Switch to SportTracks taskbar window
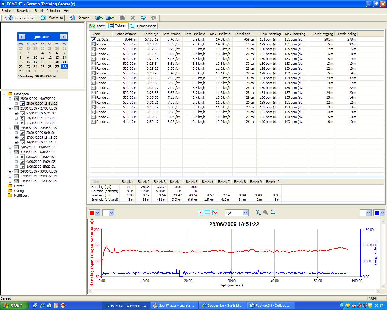387x310 pixels. coord(174,305)
